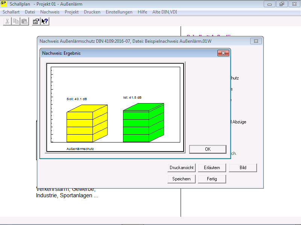Click the Speichern button
301x225 pixels.
click(182, 179)
